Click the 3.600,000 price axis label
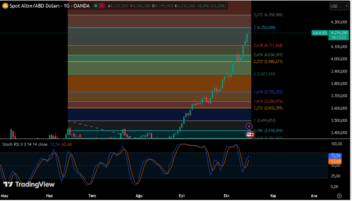The width and height of the screenshot is (352, 201). click(339, 108)
